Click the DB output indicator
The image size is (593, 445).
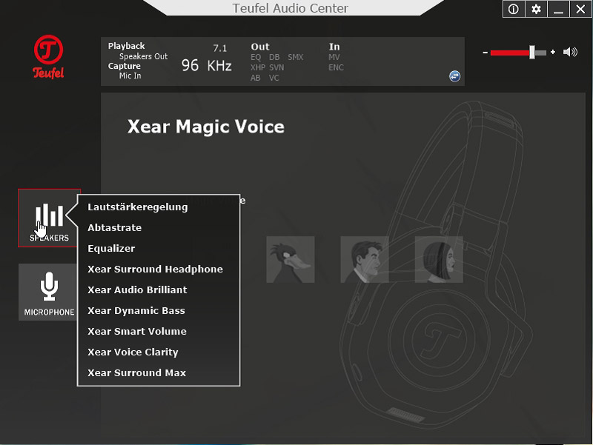[274, 58]
